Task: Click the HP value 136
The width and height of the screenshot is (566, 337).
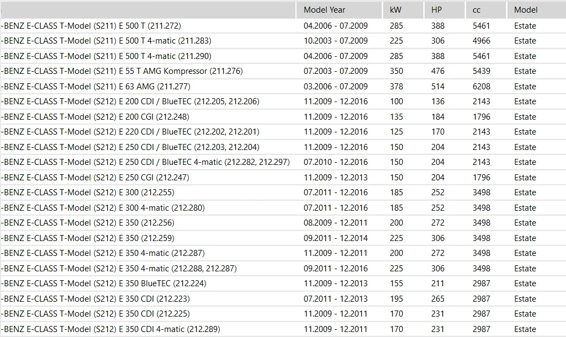Action: click(438, 101)
